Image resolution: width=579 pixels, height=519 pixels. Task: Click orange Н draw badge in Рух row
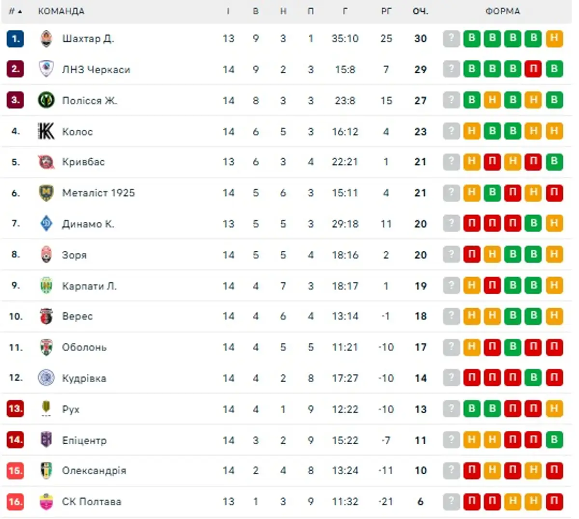coord(554,409)
